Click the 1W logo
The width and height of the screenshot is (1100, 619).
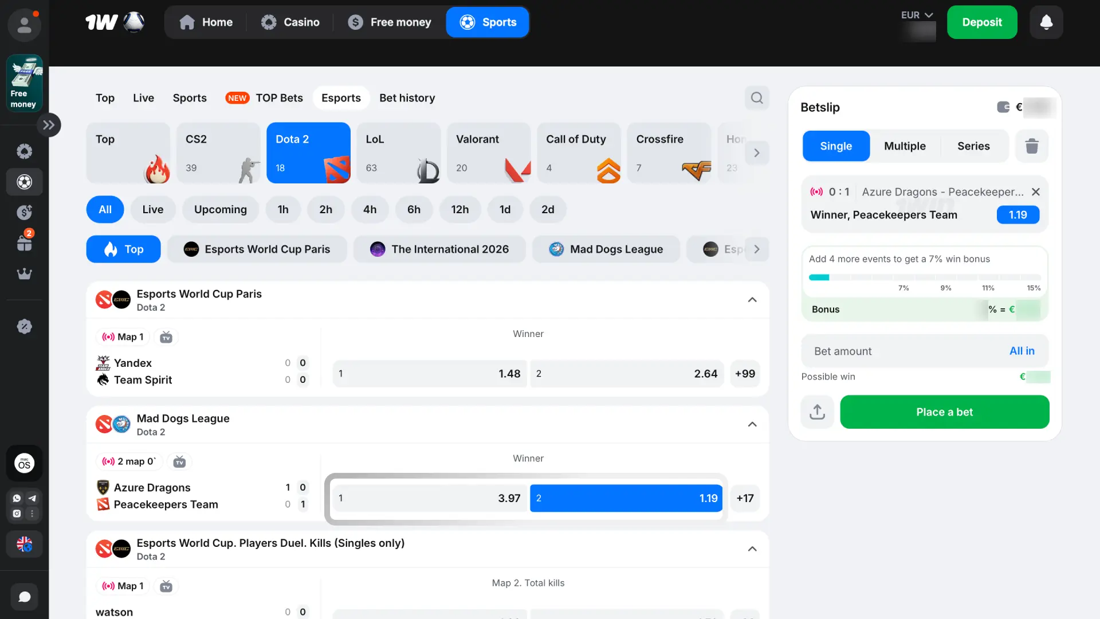[115, 22]
